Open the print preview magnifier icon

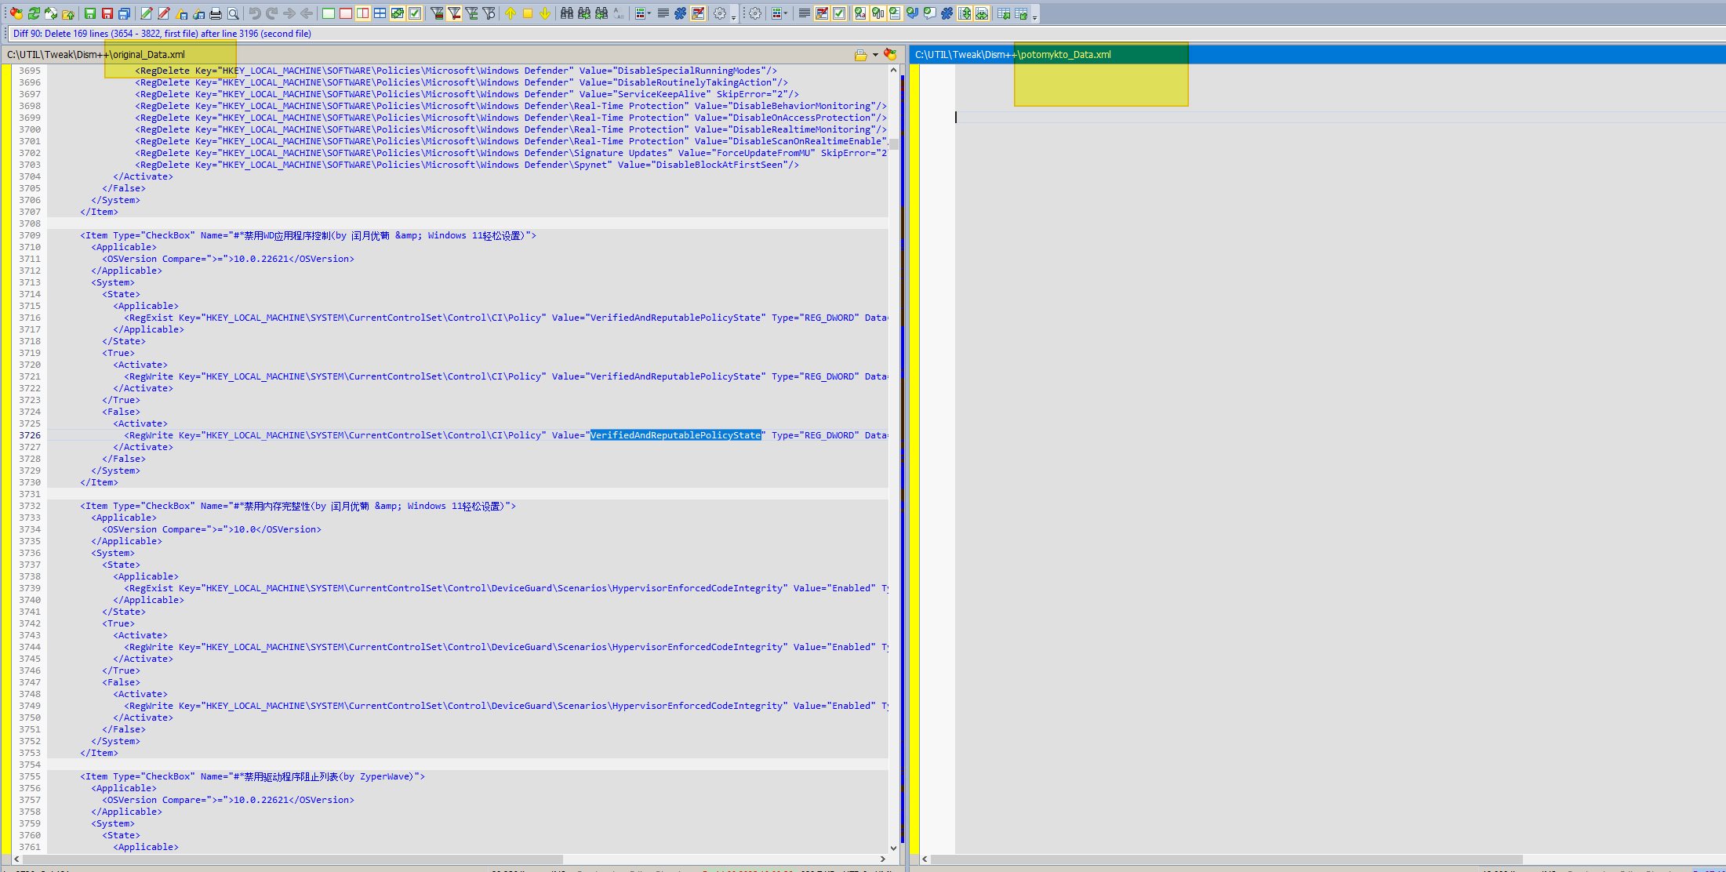[x=233, y=13]
